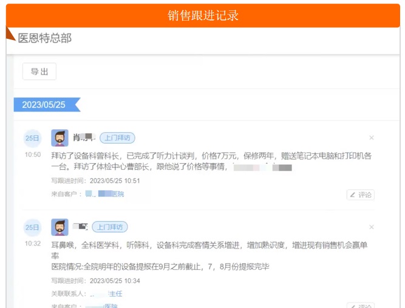Click line 医院情况:全院明年的设备提报
The image size is (405, 308).
[x=160, y=267]
